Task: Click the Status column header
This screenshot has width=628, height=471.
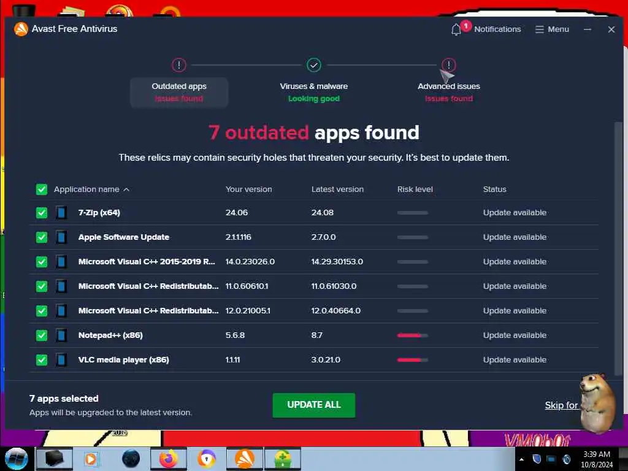Action: pos(494,189)
